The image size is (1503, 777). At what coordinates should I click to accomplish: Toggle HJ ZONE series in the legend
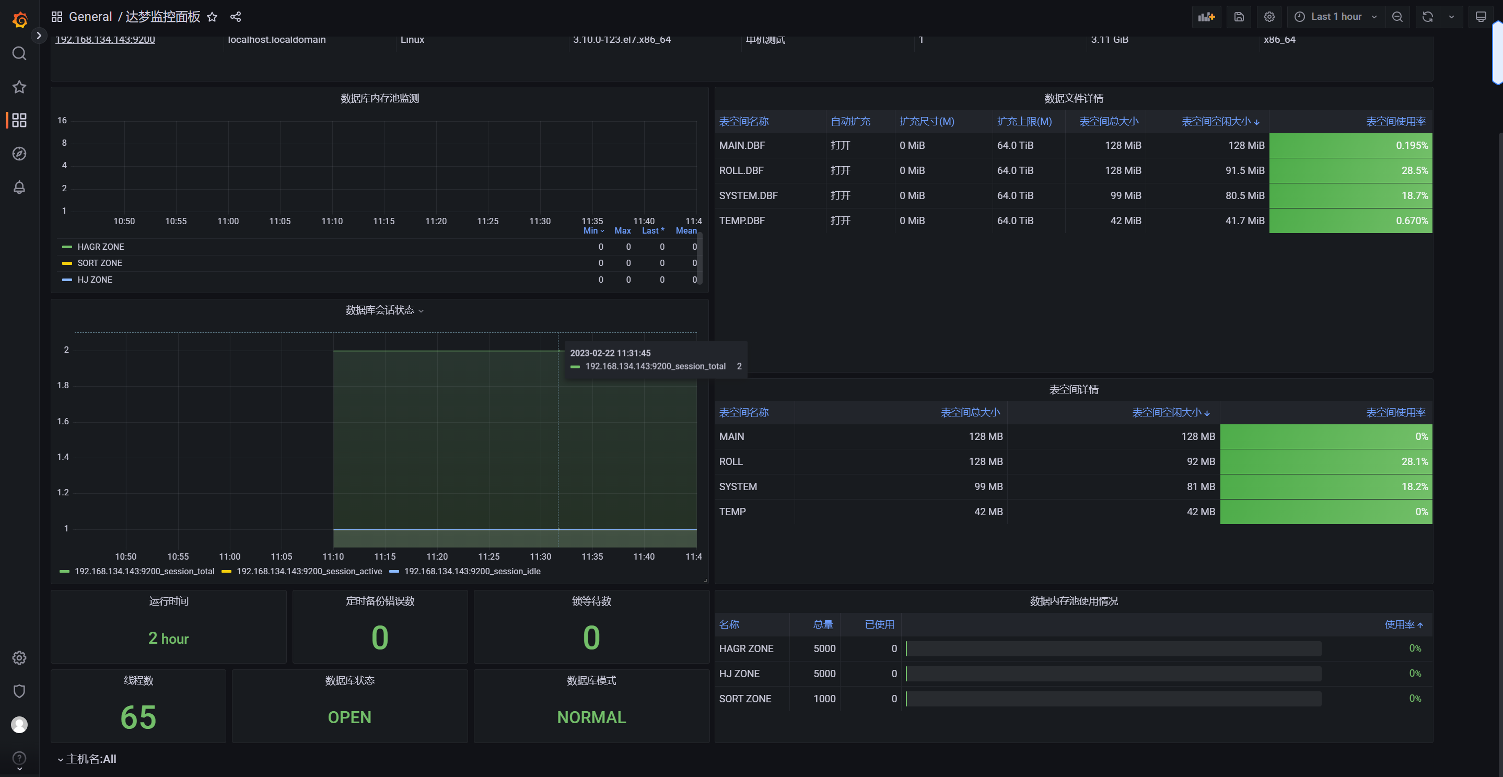pos(95,280)
